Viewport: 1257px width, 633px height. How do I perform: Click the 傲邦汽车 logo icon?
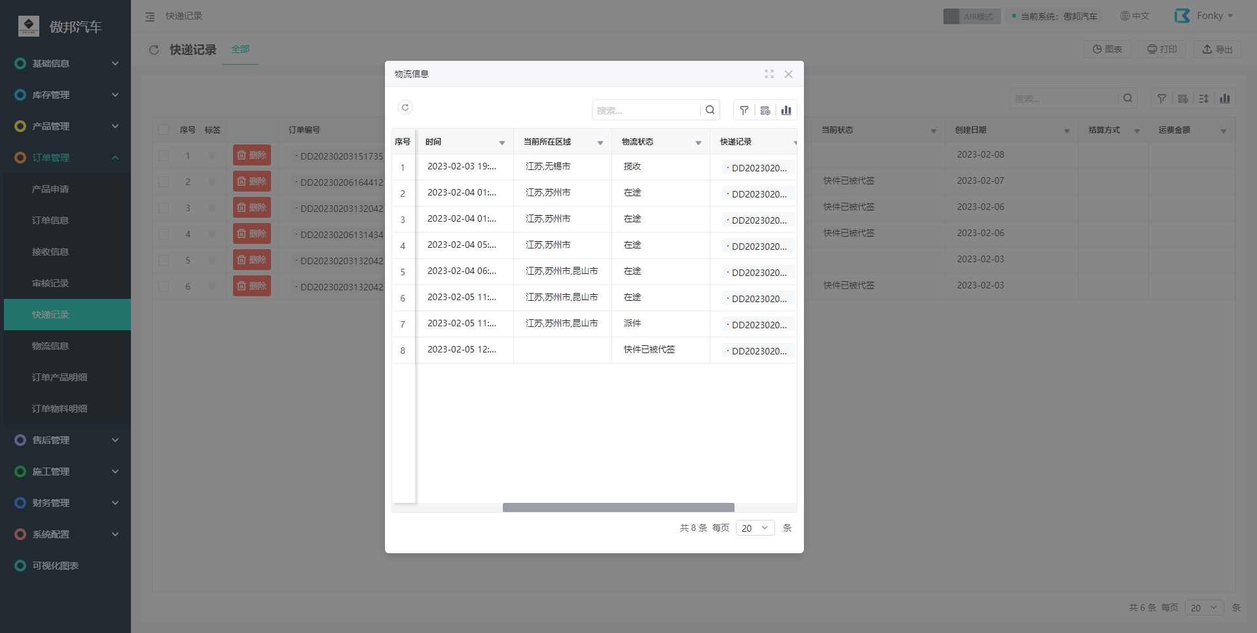pos(29,26)
